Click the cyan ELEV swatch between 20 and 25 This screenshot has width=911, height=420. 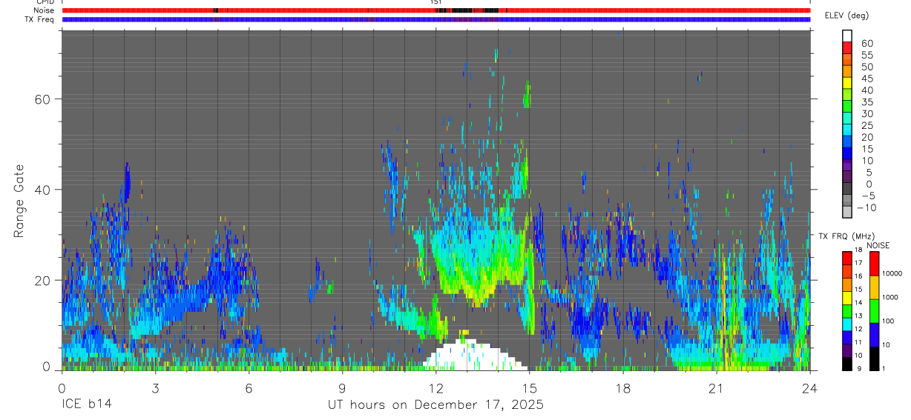tap(847, 130)
